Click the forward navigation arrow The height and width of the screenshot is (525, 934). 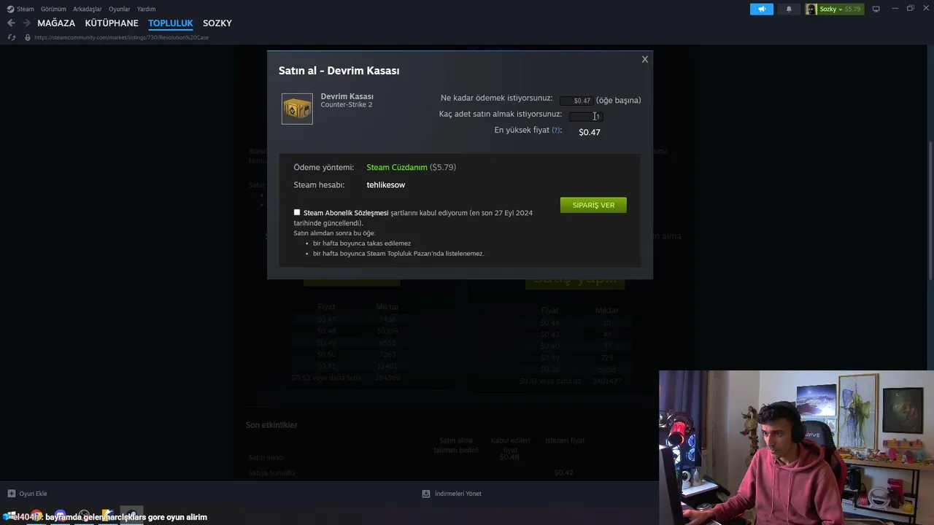26,23
